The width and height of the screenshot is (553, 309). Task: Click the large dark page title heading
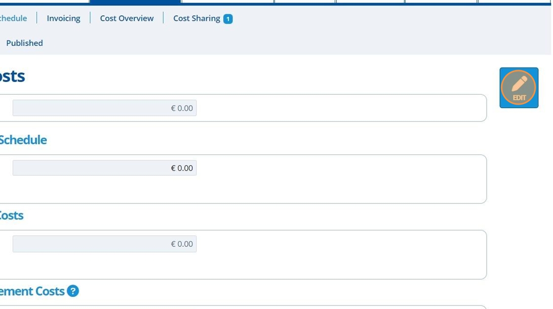click(12, 77)
